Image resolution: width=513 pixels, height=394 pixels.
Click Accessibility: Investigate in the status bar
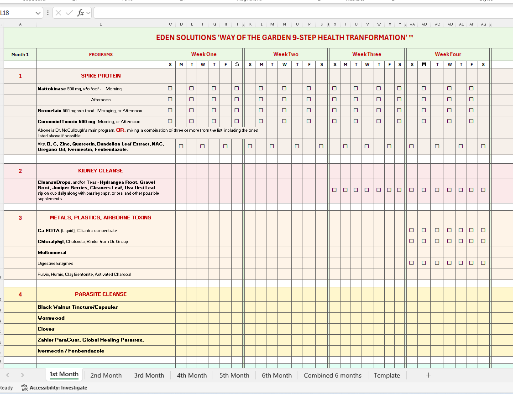54,388
